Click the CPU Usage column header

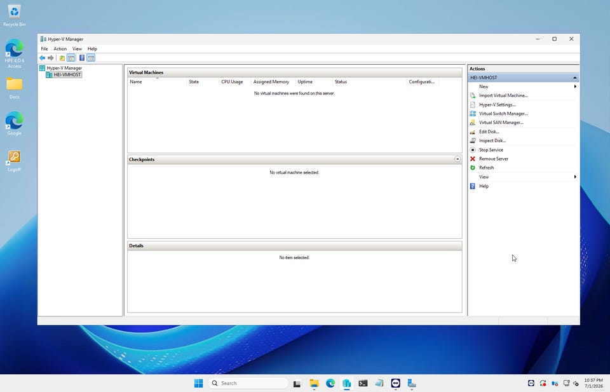point(235,82)
